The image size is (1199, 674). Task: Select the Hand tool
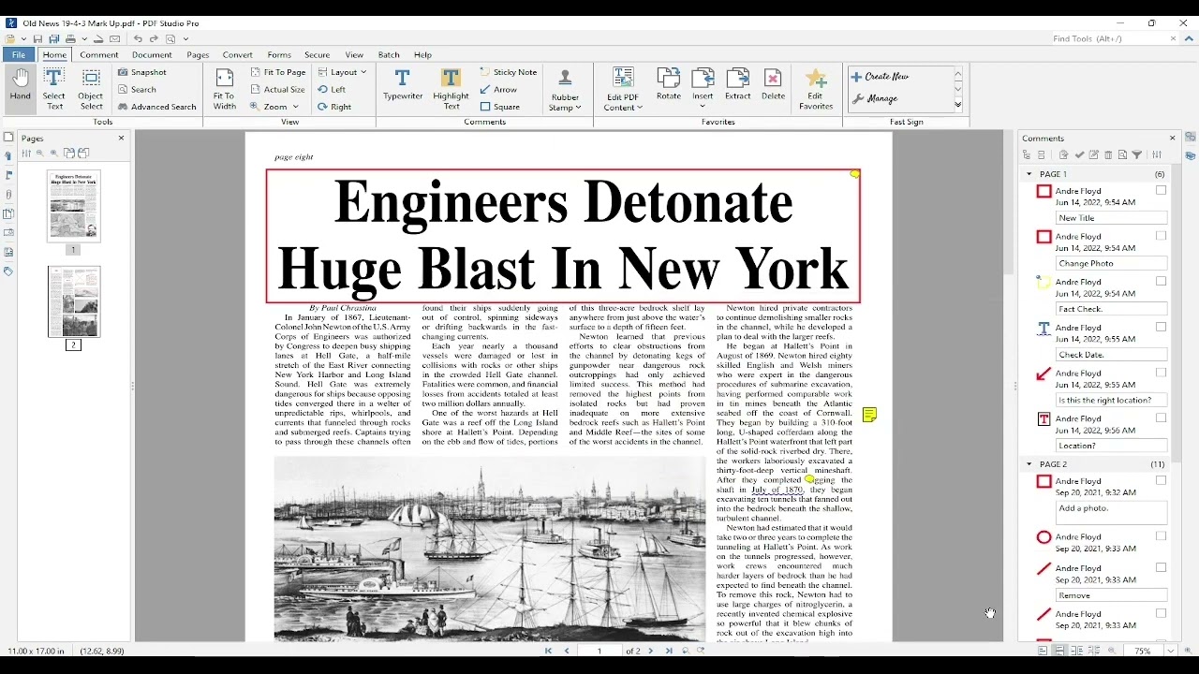coord(20,85)
